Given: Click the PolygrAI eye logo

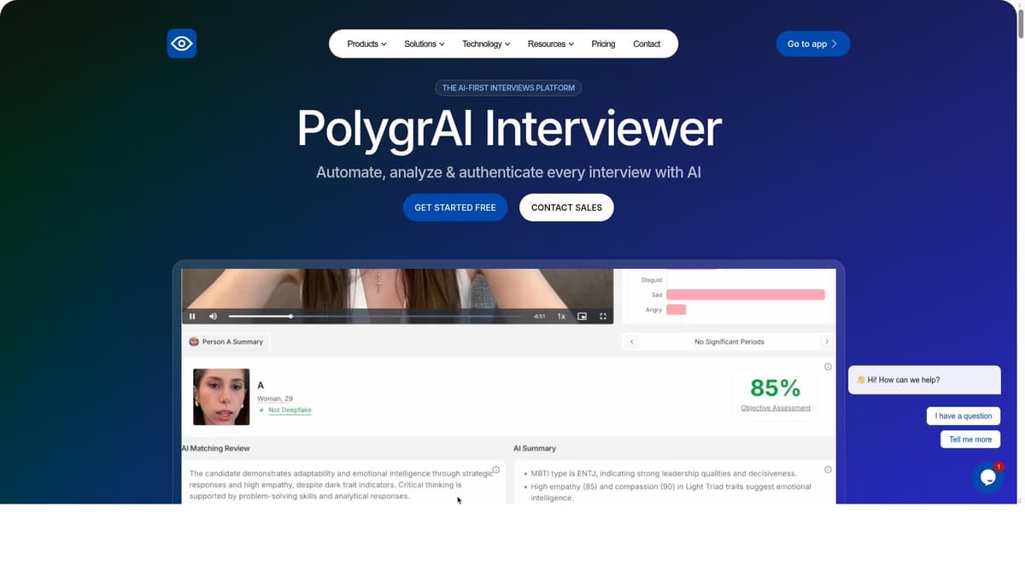Looking at the screenshot, I should click(x=181, y=43).
